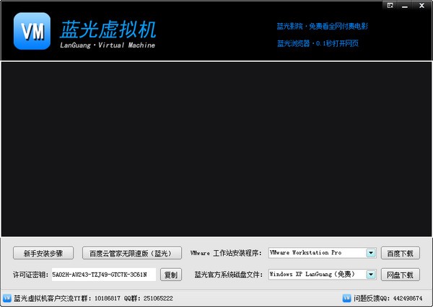Close the LanGuang Virtual Machine window
433x307 pixels.
coord(421,5)
